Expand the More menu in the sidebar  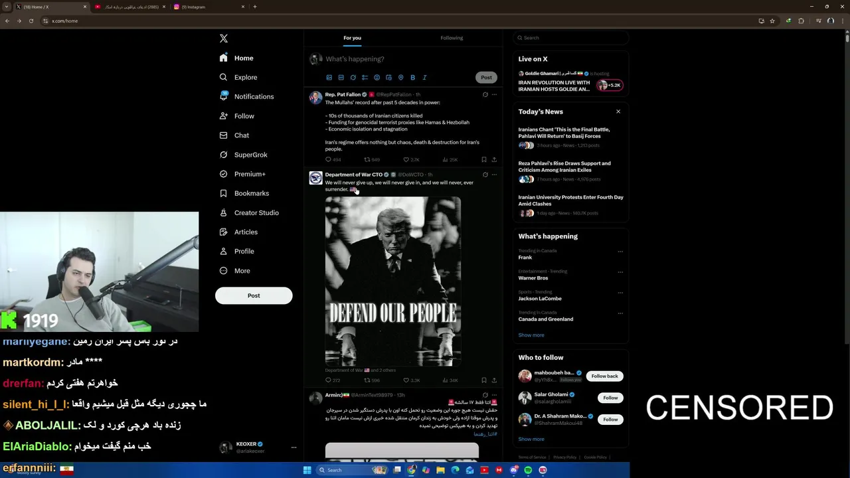[234, 271]
